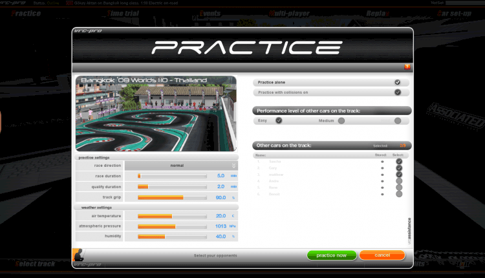Click the Stored dot for Rene
This screenshot has height=278, width=485.
pos(382,187)
